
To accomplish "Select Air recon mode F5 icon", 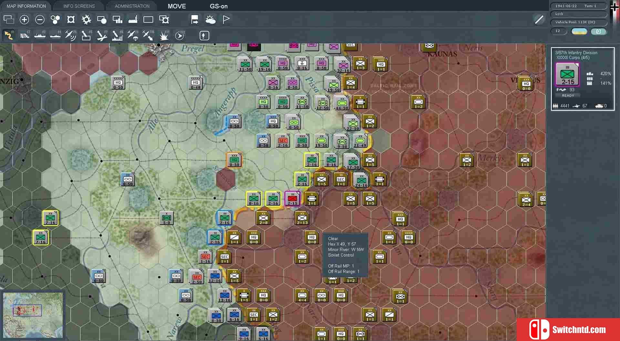I will [71, 35].
